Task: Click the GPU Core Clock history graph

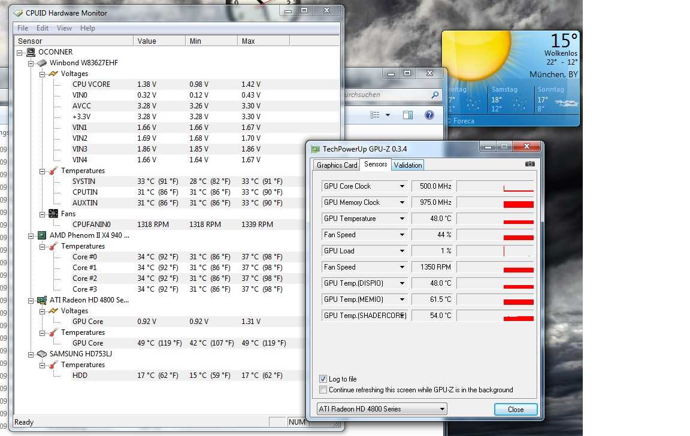Action: pyautogui.click(x=495, y=186)
